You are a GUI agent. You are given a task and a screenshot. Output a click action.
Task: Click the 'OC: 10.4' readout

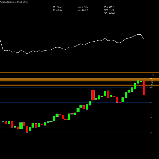click(109, 7)
